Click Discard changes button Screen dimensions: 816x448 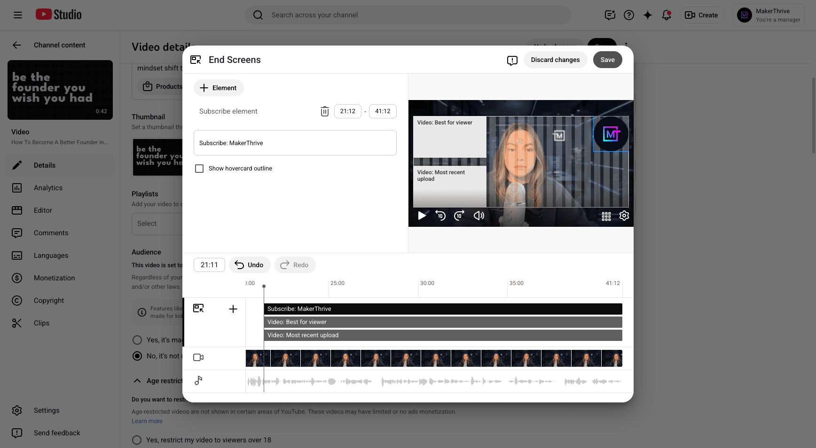pos(555,60)
